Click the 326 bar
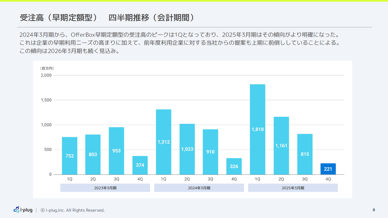This screenshot has height=218, width=388. point(234,166)
